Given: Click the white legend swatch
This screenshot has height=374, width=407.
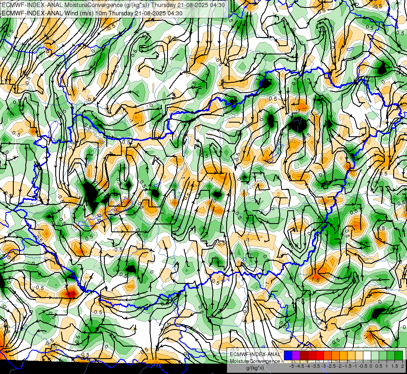Looking at the screenshot, I should (367, 356).
